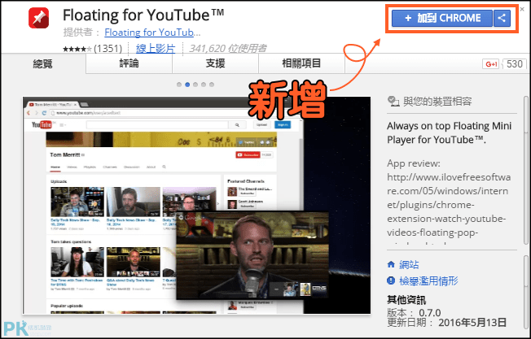Click the share icon button
The width and height of the screenshot is (531, 339).
click(502, 18)
